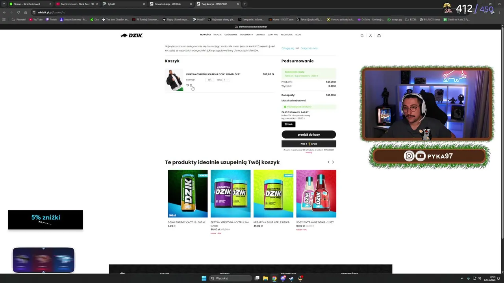Image resolution: width=504 pixels, height=283 pixels.
Task: Click przejdź do kasy button
Action: pyautogui.click(x=309, y=134)
